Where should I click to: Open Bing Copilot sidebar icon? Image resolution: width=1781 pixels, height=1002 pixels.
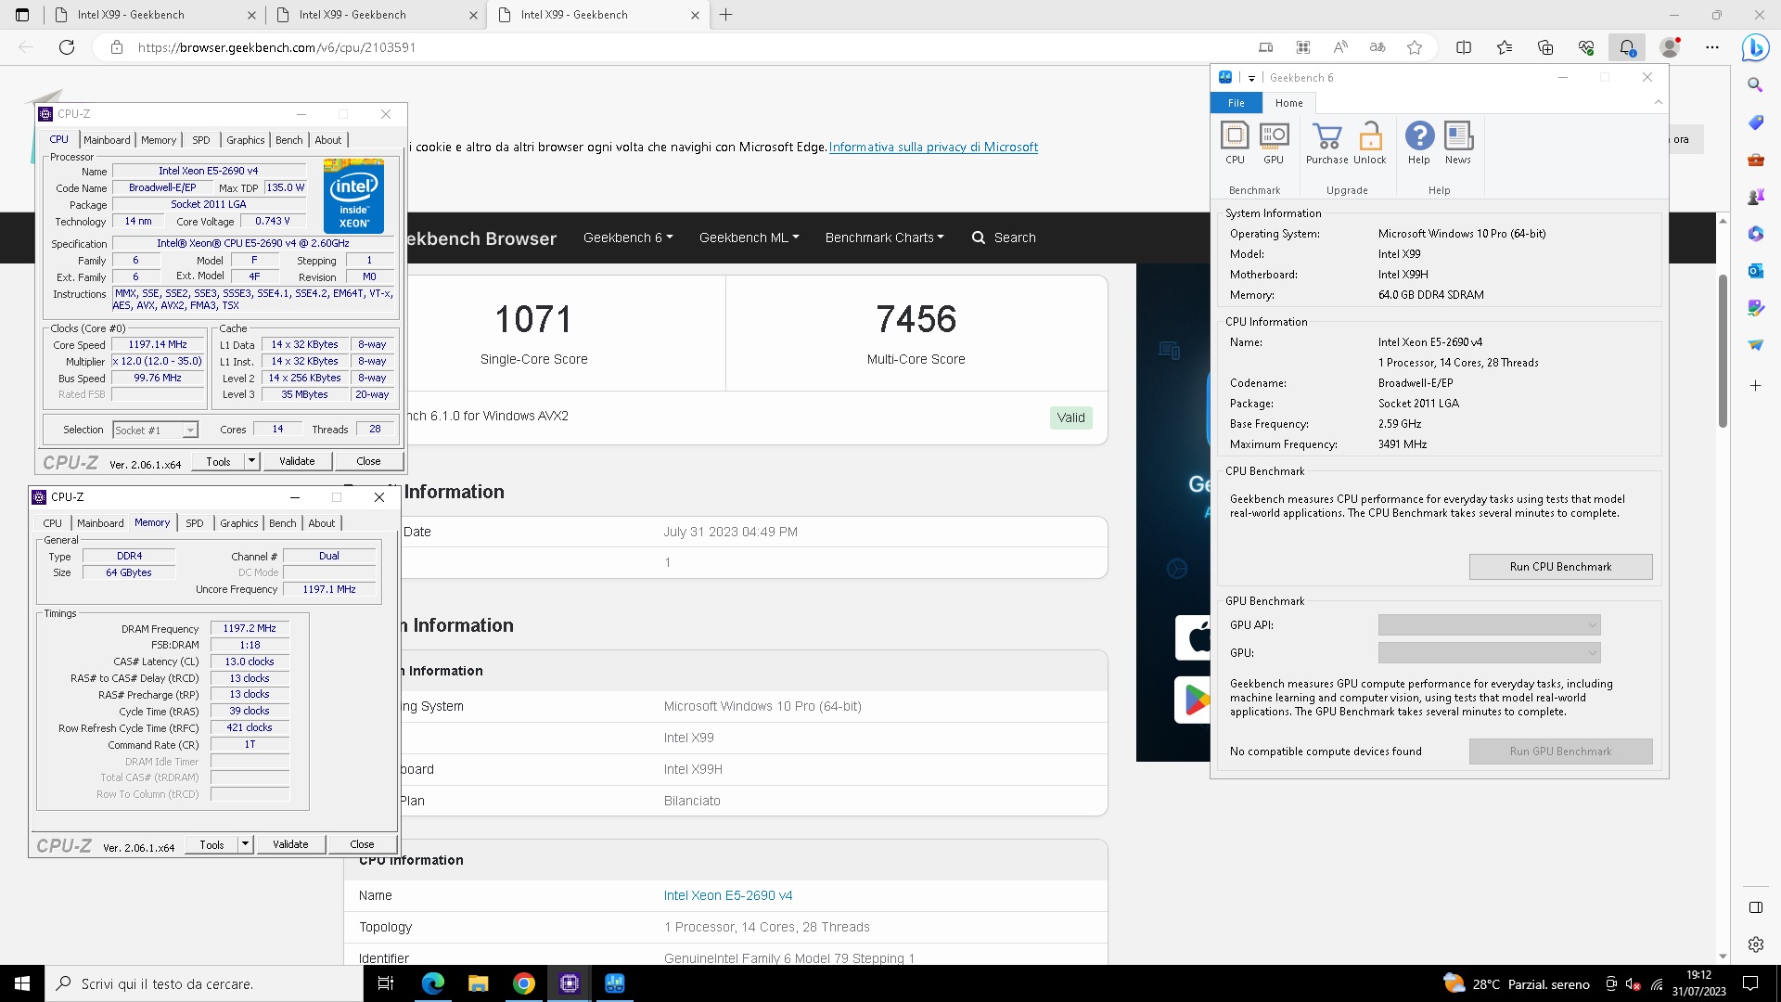click(1755, 47)
